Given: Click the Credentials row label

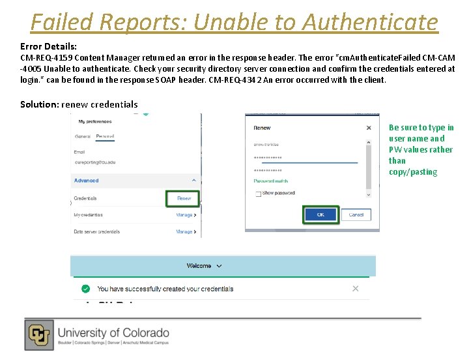Looking at the screenshot, I should pos(85,198).
